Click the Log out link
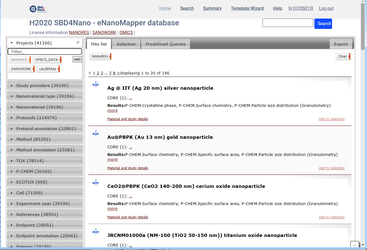367x250 pixels. [326, 8]
